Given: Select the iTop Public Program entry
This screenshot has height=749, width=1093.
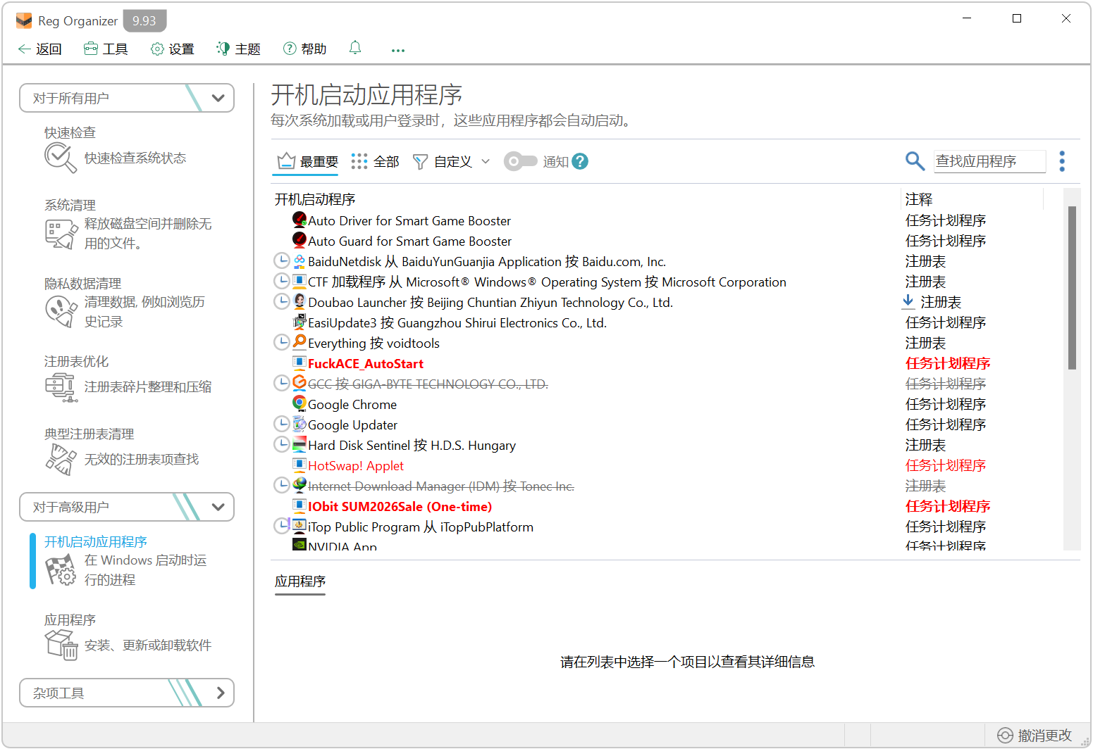Looking at the screenshot, I should click(x=421, y=527).
